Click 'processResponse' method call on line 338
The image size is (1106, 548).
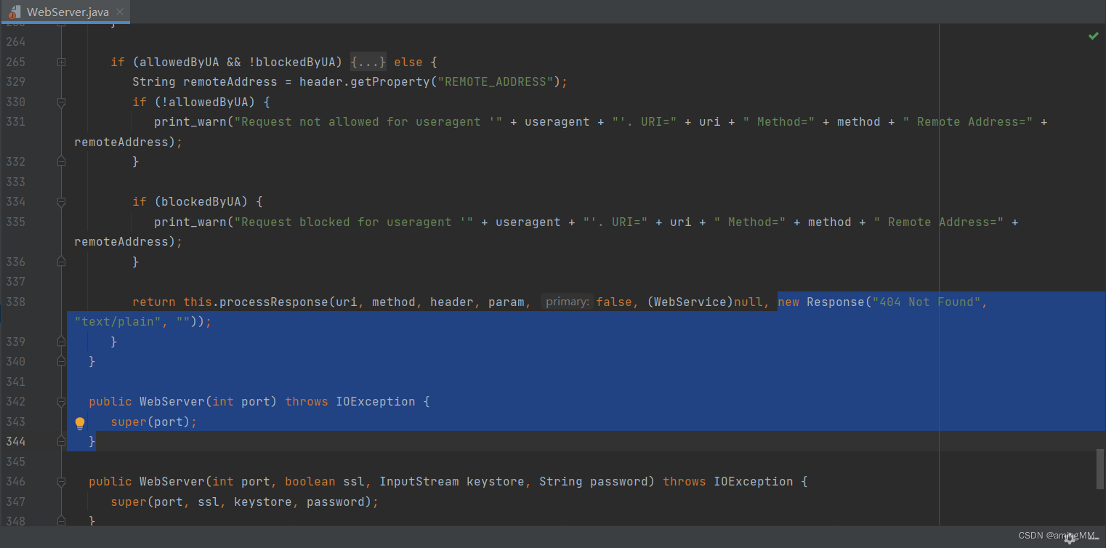(273, 302)
